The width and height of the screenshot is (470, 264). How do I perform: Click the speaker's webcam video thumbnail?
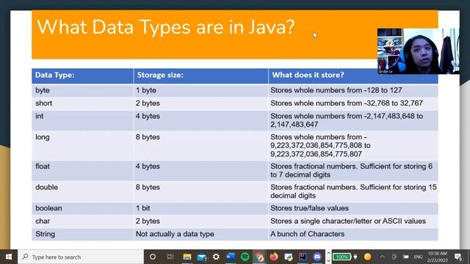[x=418, y=51]
